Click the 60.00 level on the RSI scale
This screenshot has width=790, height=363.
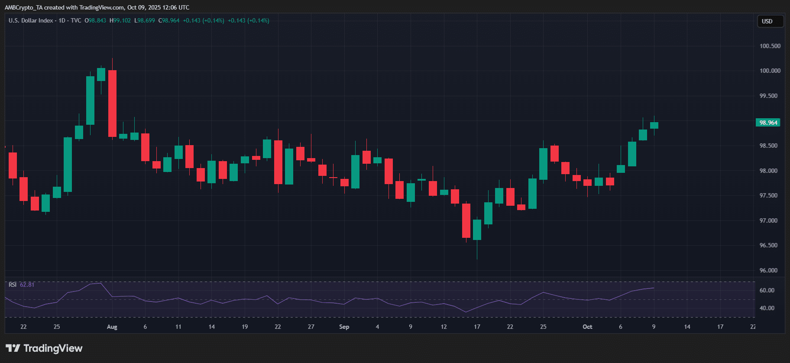[767, 290]
